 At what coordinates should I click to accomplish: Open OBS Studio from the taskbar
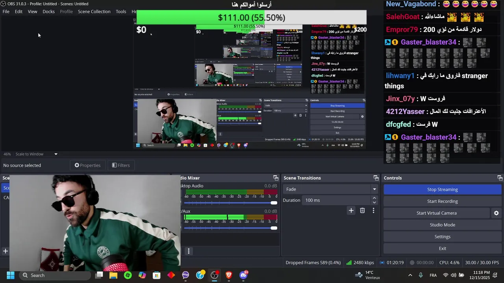(x=214, y=275)
